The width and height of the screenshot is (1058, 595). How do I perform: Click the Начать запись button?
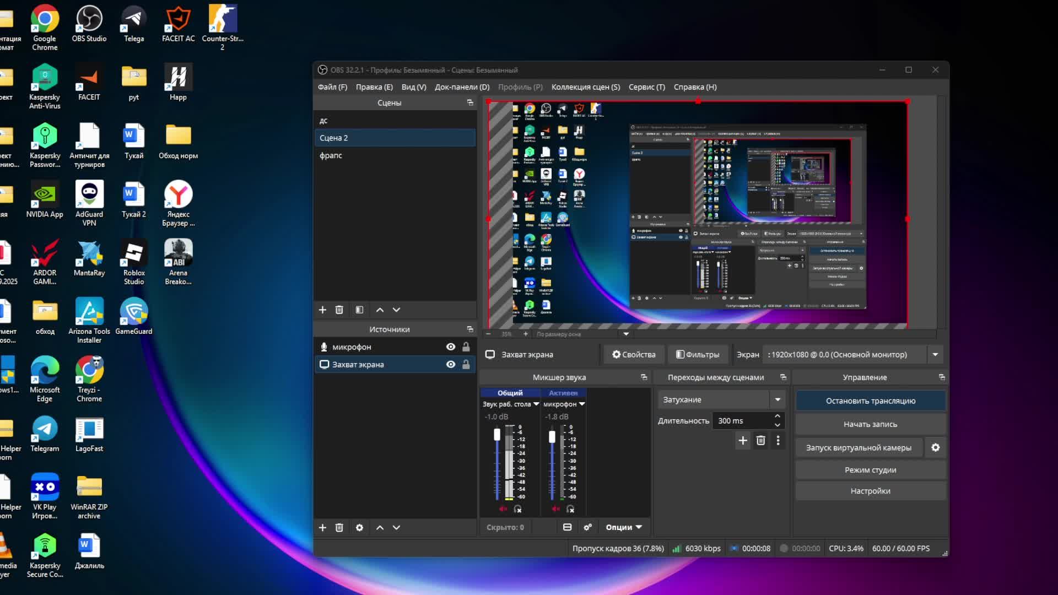click(x=870, y=424)
